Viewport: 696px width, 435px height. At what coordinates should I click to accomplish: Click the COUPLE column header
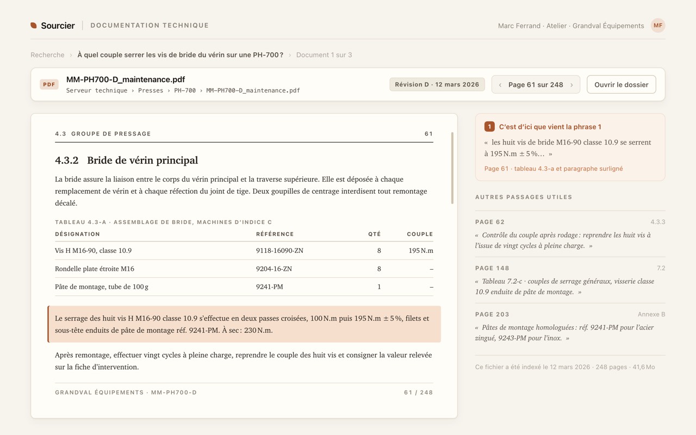coord(420,234)
